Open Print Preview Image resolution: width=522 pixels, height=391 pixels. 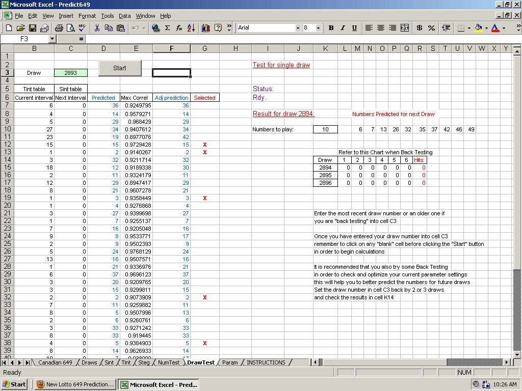pos(70,28)
